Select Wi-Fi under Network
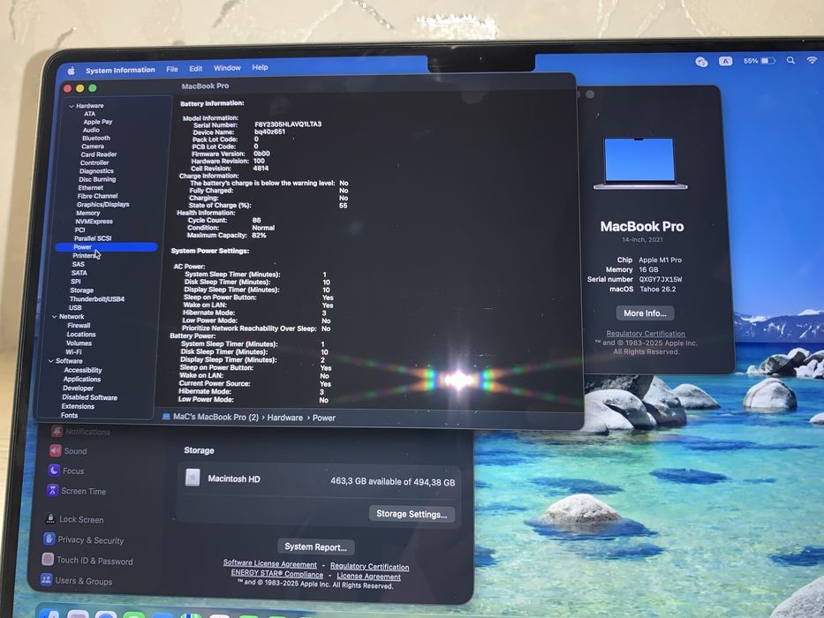This screenshot has height=618, width=824. [73, 352]
